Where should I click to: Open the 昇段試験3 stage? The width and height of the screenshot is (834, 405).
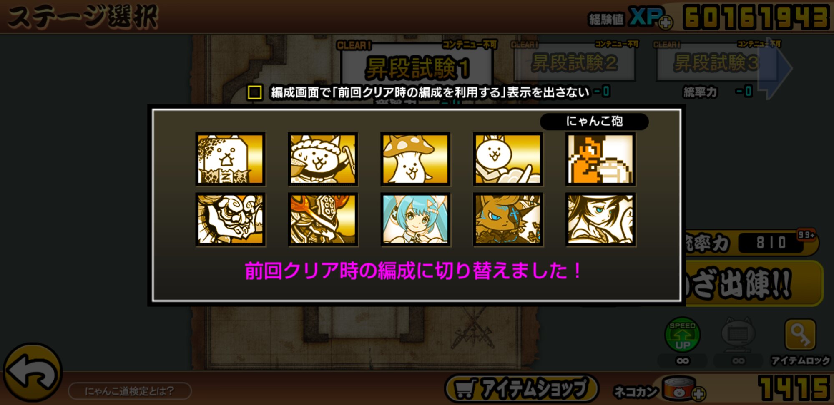pos(716,63)
